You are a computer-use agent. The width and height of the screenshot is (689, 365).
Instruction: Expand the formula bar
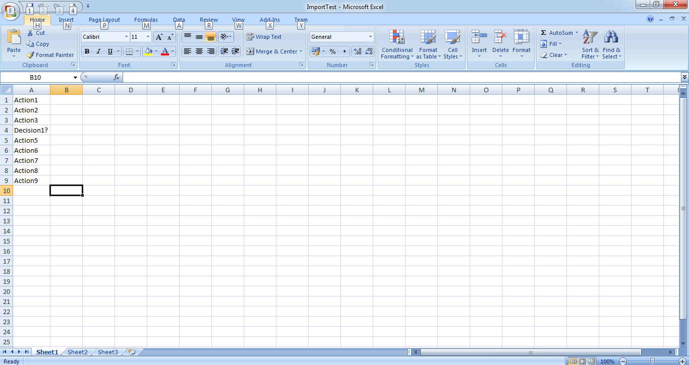(x=684, y=77)
